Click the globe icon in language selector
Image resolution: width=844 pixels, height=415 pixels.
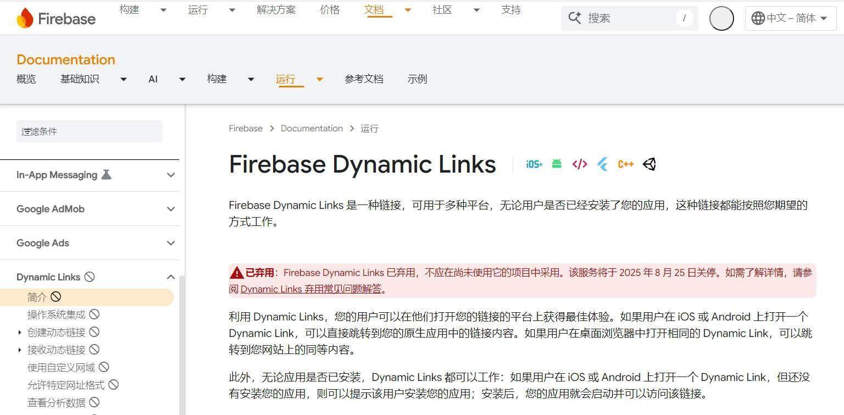(x=758, y=18)
